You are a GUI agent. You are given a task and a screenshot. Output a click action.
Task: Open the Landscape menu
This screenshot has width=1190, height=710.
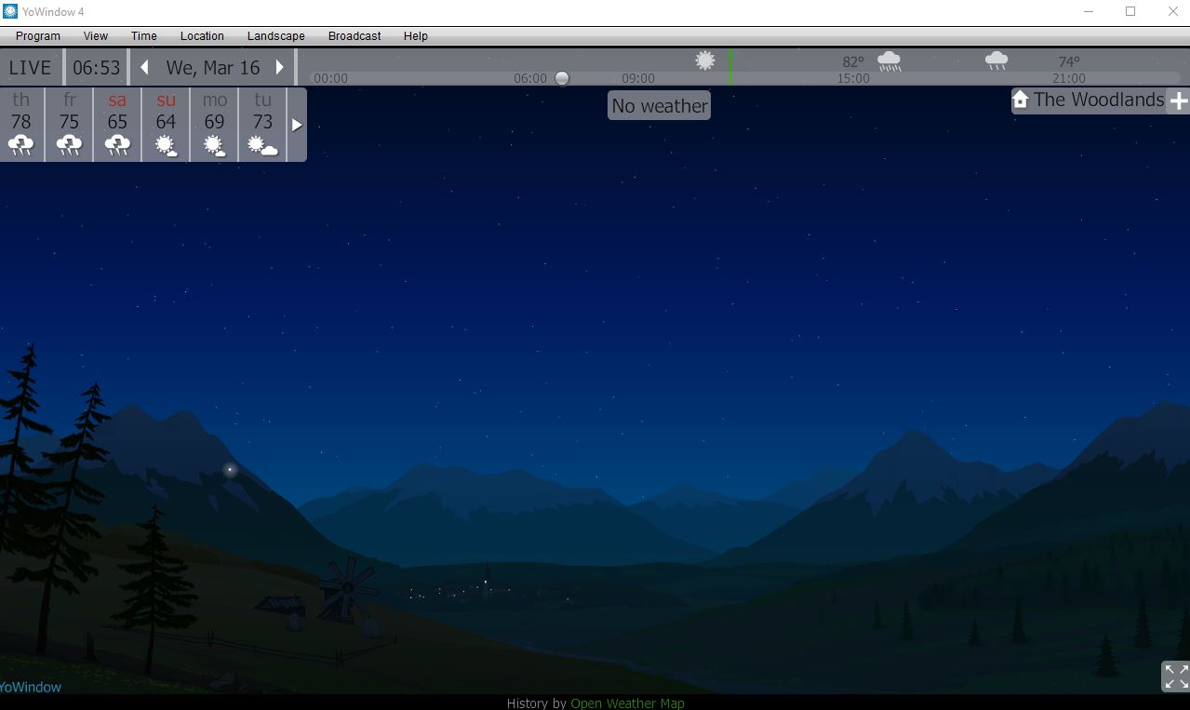point(275,36)
